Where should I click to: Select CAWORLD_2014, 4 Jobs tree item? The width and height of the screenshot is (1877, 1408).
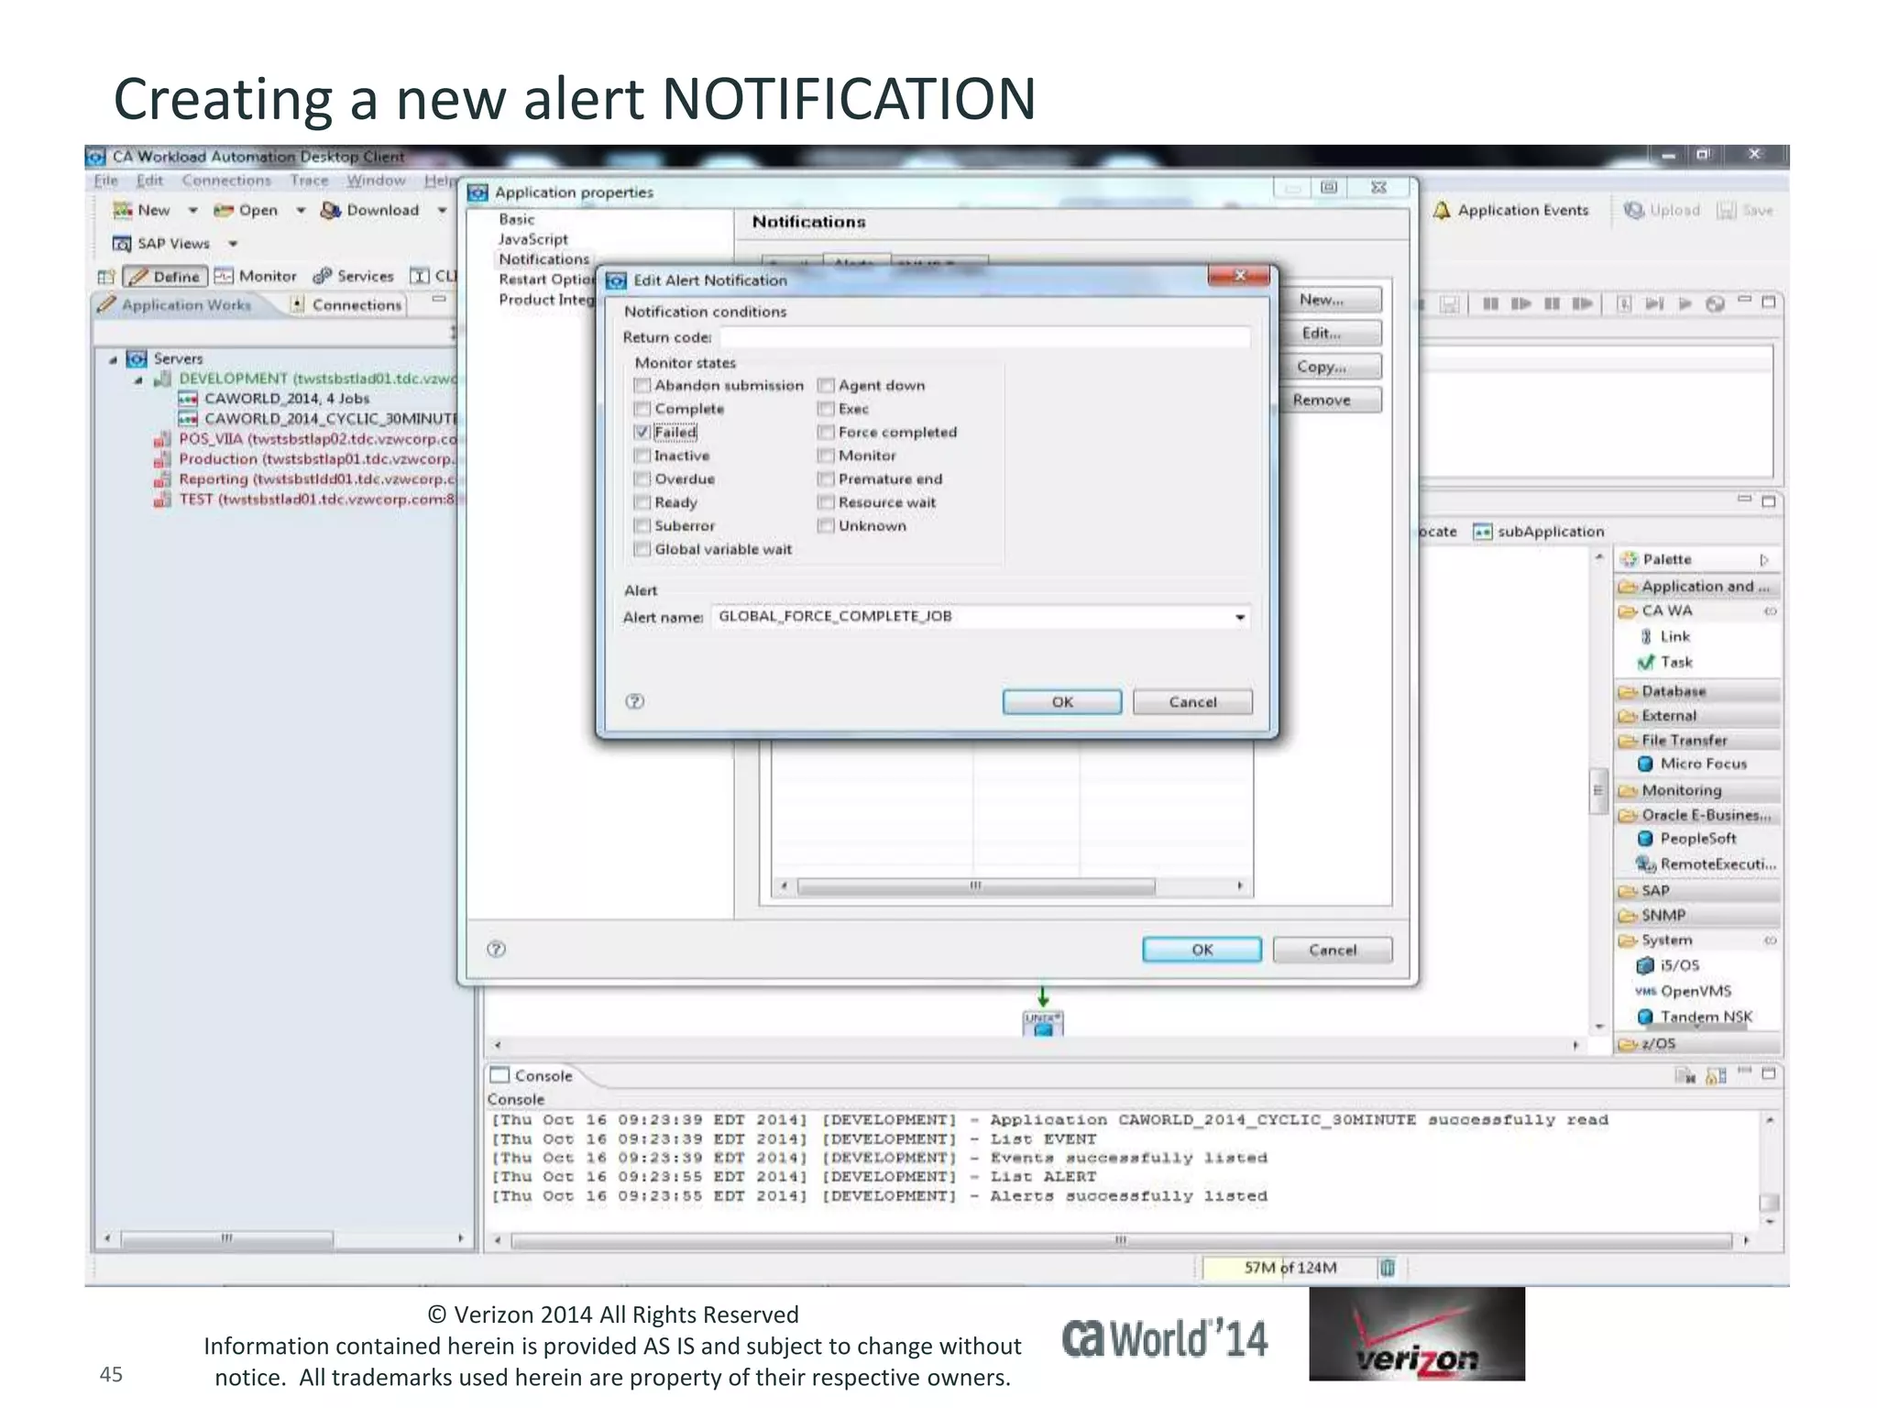[x=286, y=399]
